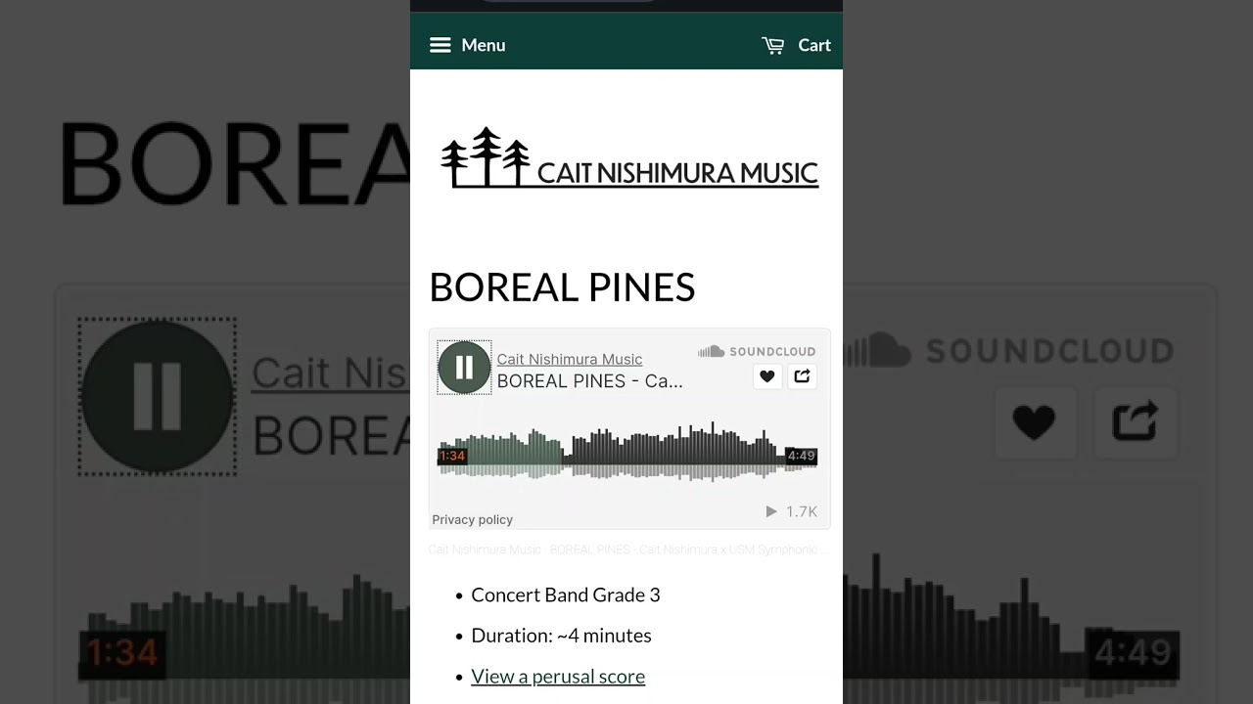Open the Privacy policy link

(x=473, y=519)
